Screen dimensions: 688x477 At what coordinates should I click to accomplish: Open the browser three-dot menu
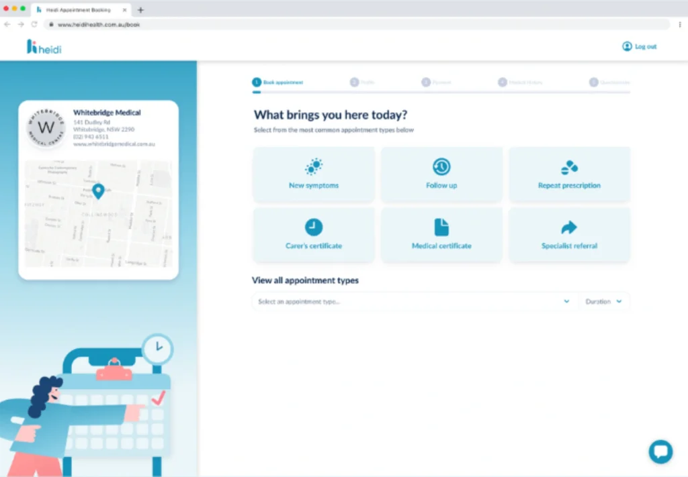[x=680, y=25]
